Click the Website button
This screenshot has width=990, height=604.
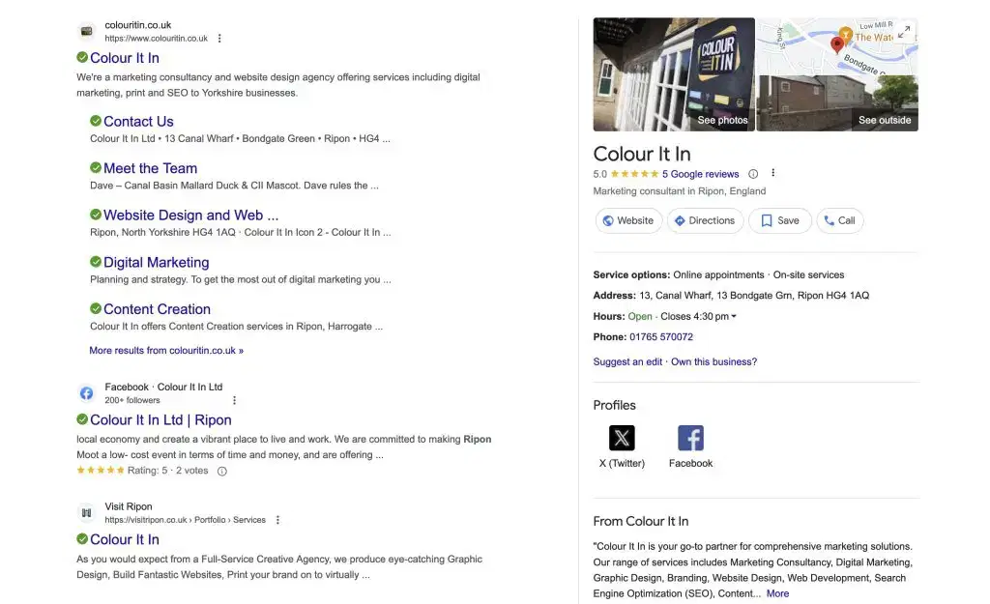point(628,220)
